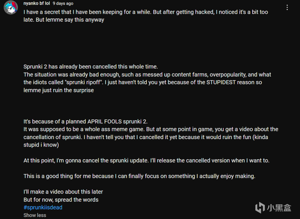This screenshot has height=219, width=300.
Task: Click the commenter's profile avatar
Action: coord(11,7)
